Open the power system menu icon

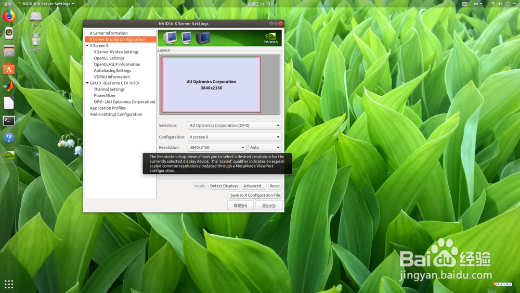[509, 4]
